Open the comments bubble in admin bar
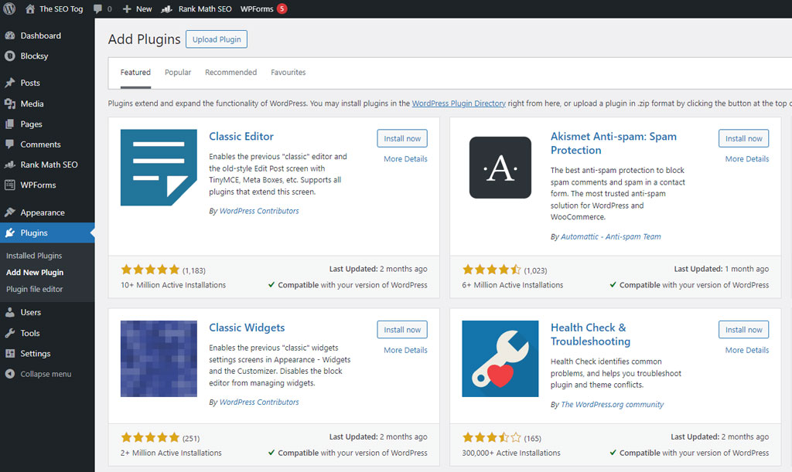 (x=103, y=8)
